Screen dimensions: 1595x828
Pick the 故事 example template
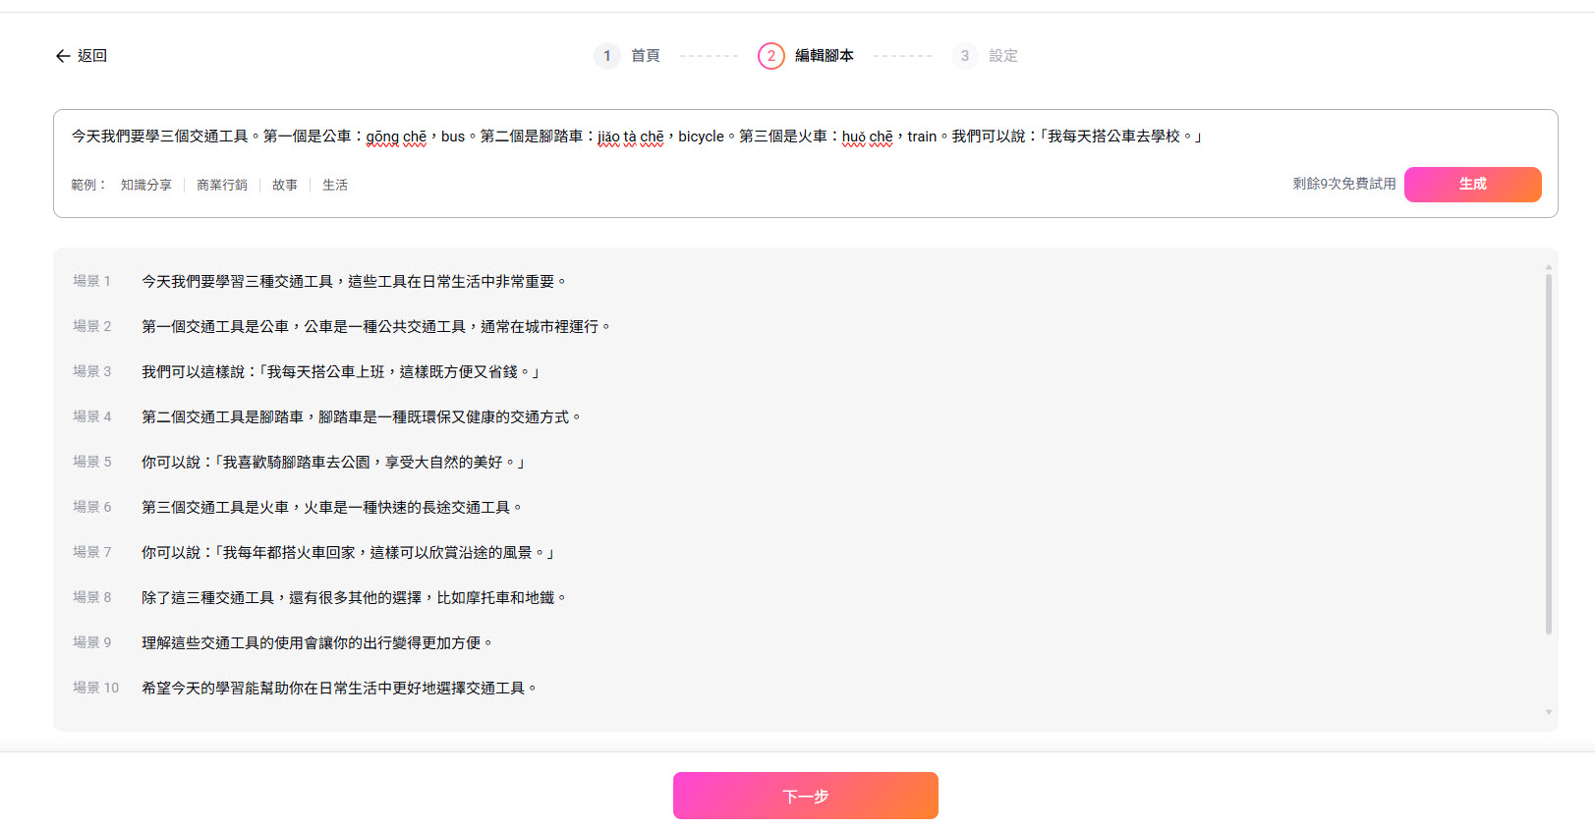[285, 185]
